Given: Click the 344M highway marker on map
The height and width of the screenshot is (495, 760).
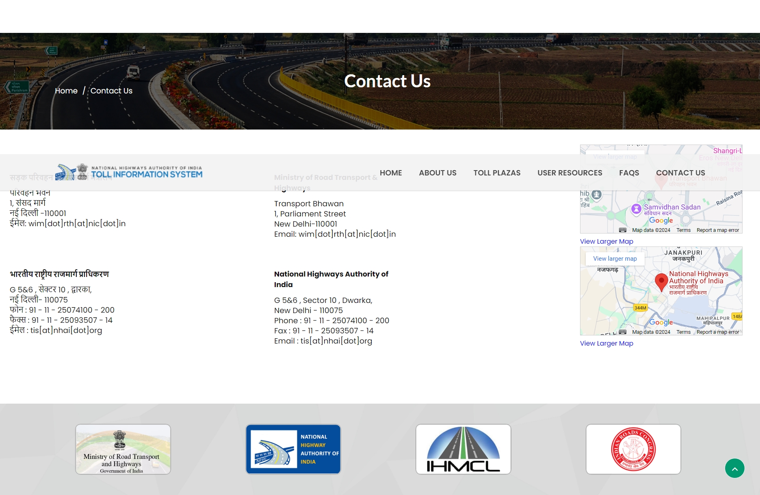Looking at the screenshot, I should (x=640, y=308).
